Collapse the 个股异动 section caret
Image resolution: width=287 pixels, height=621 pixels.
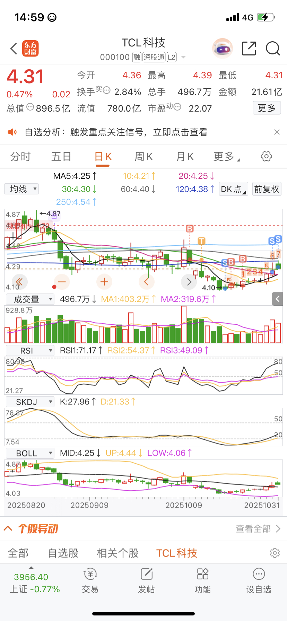[8, 528]
